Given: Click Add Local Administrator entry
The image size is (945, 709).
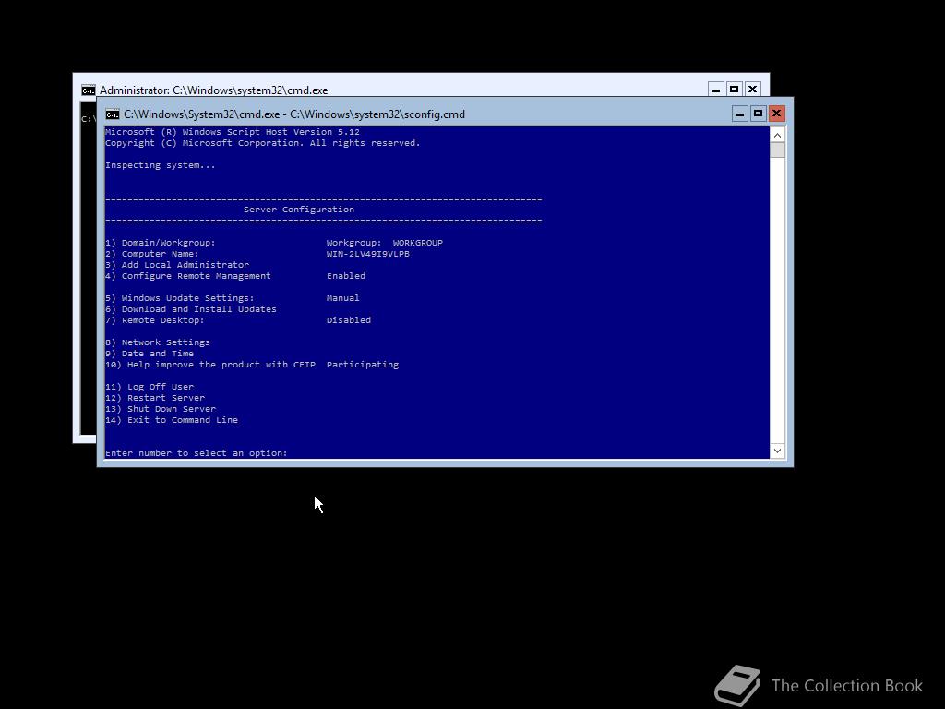Looking at the screenshot, I should pyautogui.click(x=176, y=264).
